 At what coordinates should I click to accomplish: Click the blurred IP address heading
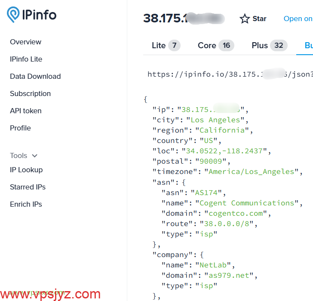click(184, 19)
